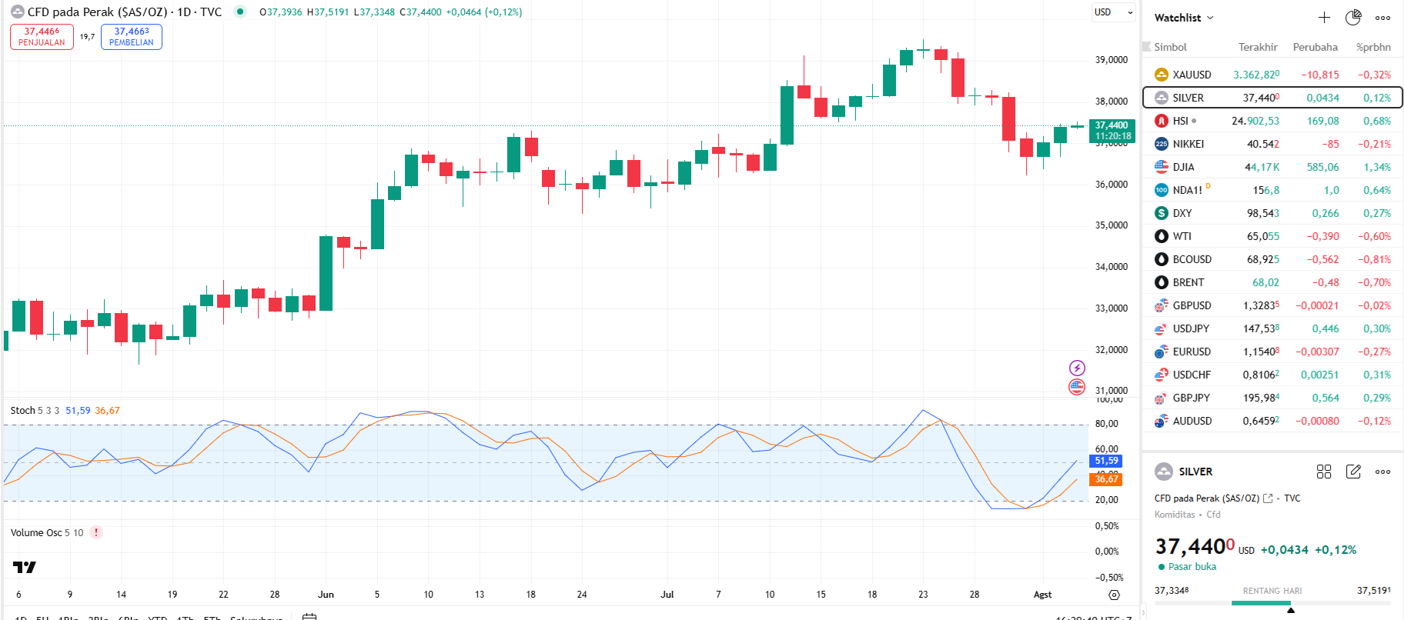This screenshot has width=1404, height=620.
Task: Toggle the flag column in watchlist header
Action: (1147, 47)
